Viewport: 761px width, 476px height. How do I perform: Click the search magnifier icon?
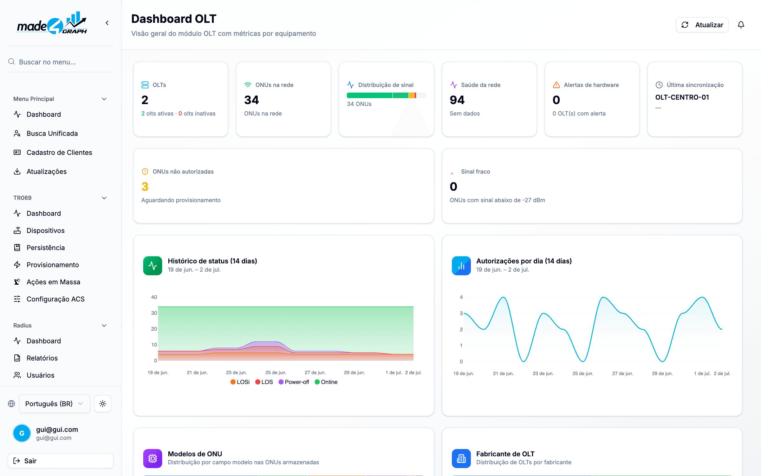11,62
